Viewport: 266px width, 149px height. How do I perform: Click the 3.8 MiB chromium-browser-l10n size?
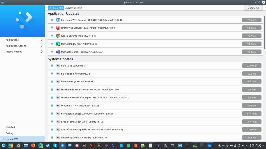tap(252, 89)
